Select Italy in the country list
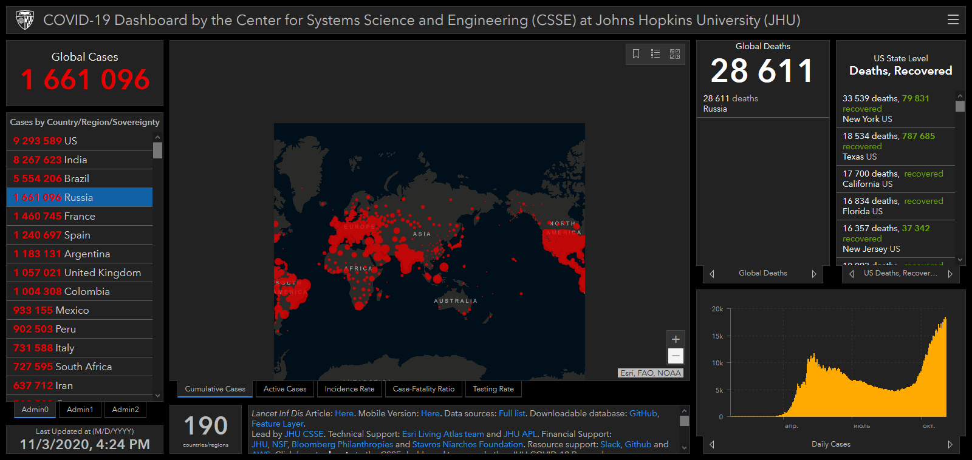 tap(80, 348)
